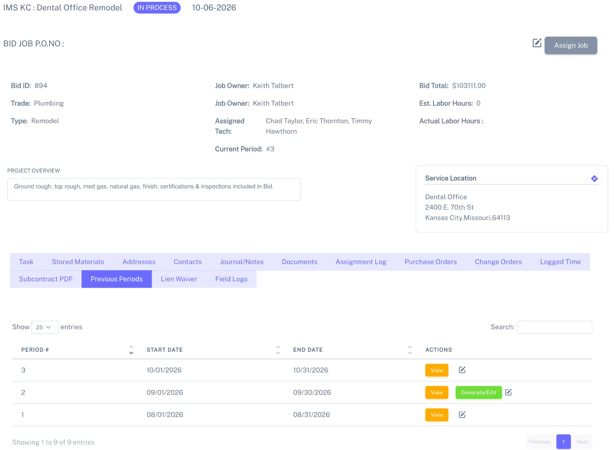Switch to the Task tab
The height and width of the screenshot is (450, 614).
click(x=26, y=262)
